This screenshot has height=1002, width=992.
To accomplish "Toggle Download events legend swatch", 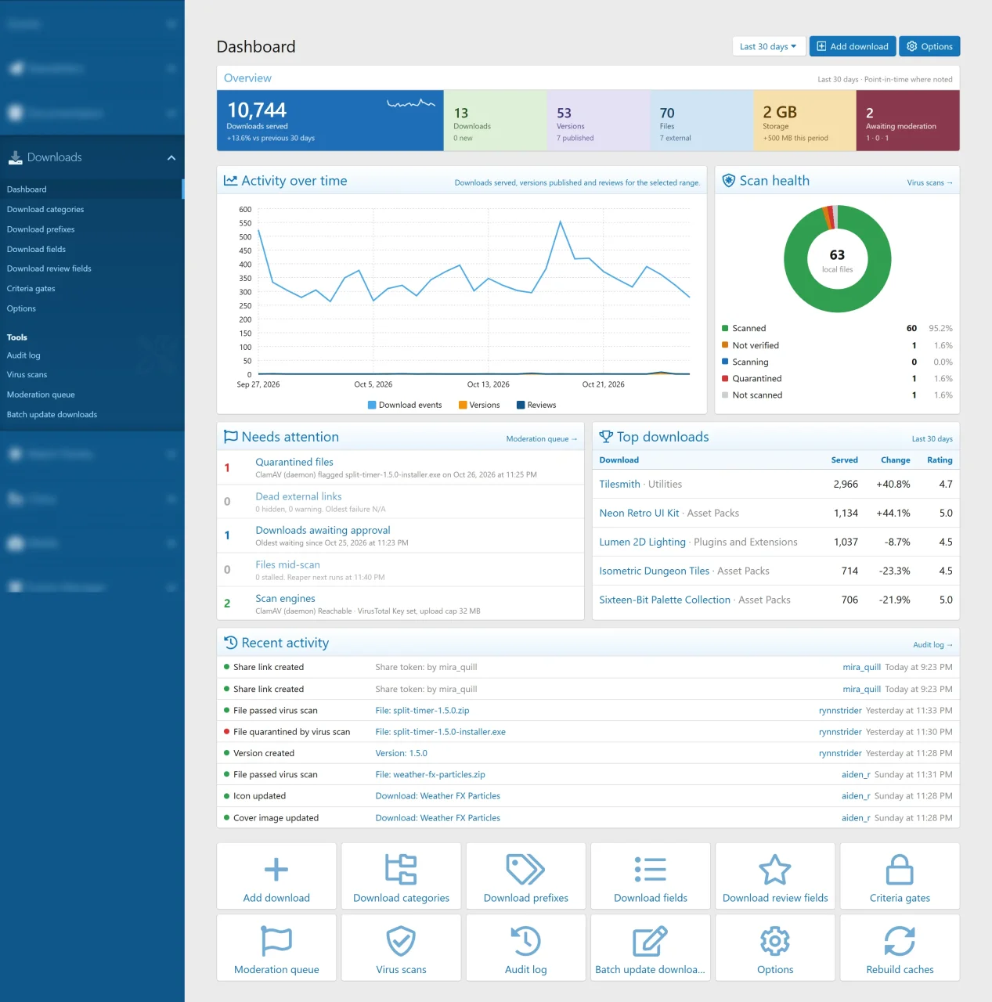I will coord(372,405).
